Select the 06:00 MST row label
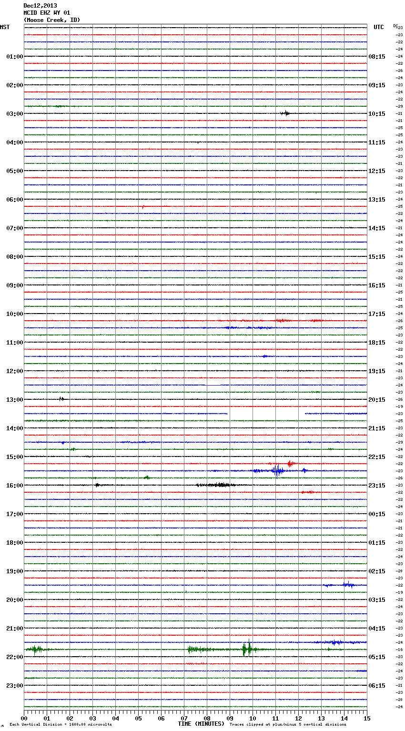 [x=15, y=200]
